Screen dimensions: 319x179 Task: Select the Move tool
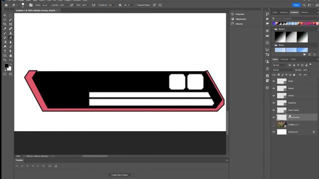pos(4,15)
